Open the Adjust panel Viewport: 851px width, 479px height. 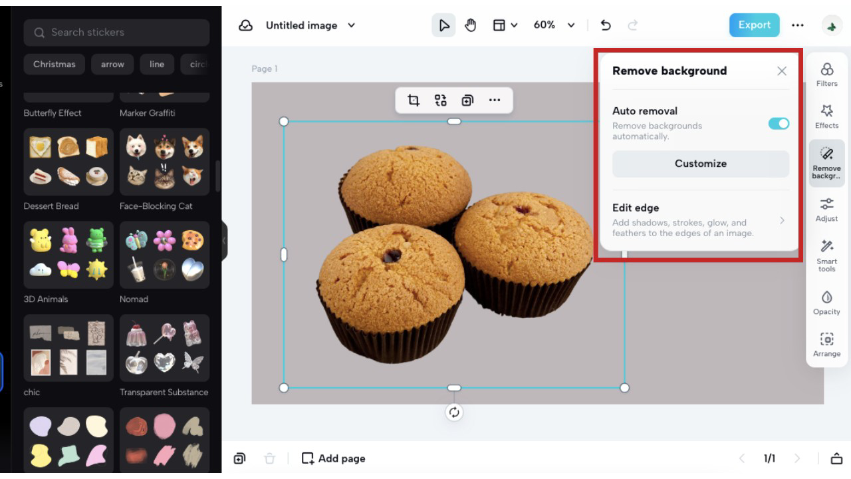[827, 210]
